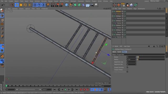Viewport: 168px width, 94px height.
Task: Open the MoGraph menu
Action: [73, 1]
